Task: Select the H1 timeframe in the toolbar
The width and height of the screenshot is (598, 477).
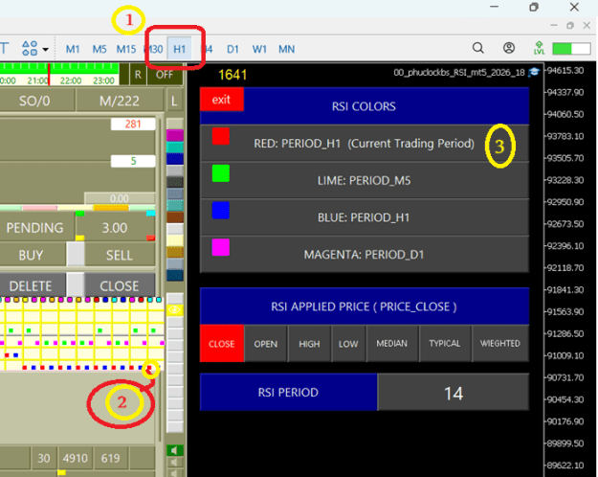Action: tap(179, 49)
